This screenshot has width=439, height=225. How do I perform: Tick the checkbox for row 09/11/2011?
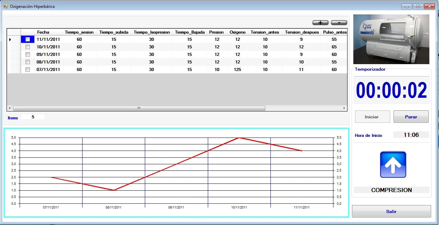28,55
